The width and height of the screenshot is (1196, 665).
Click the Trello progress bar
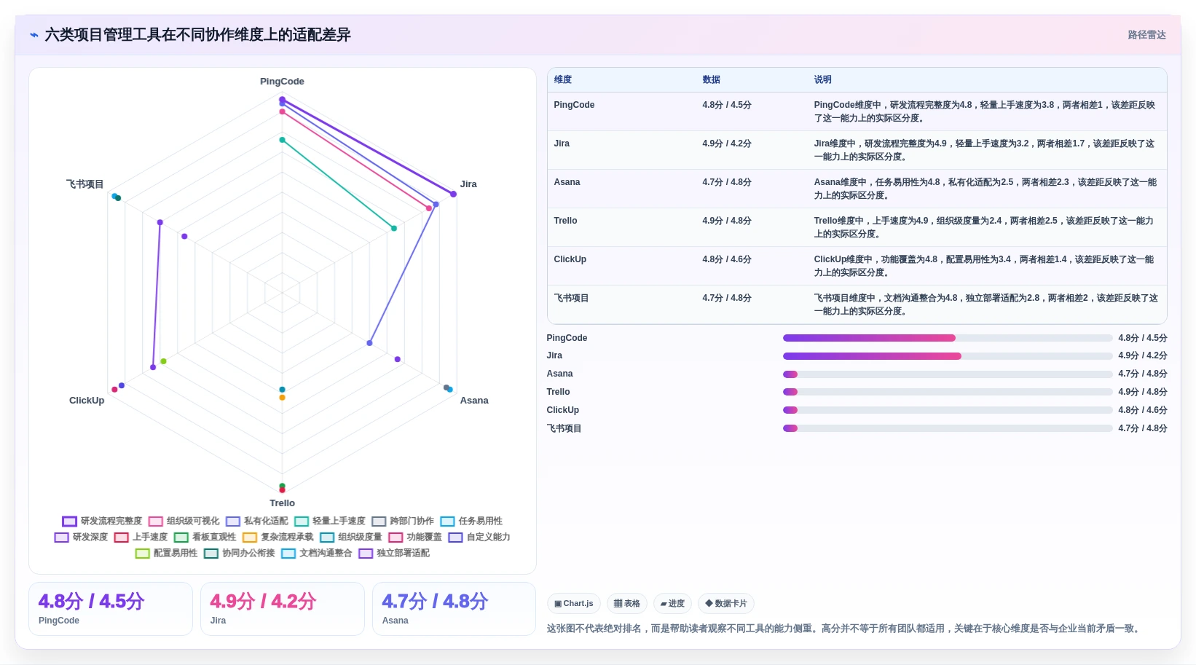pos(948,392)
